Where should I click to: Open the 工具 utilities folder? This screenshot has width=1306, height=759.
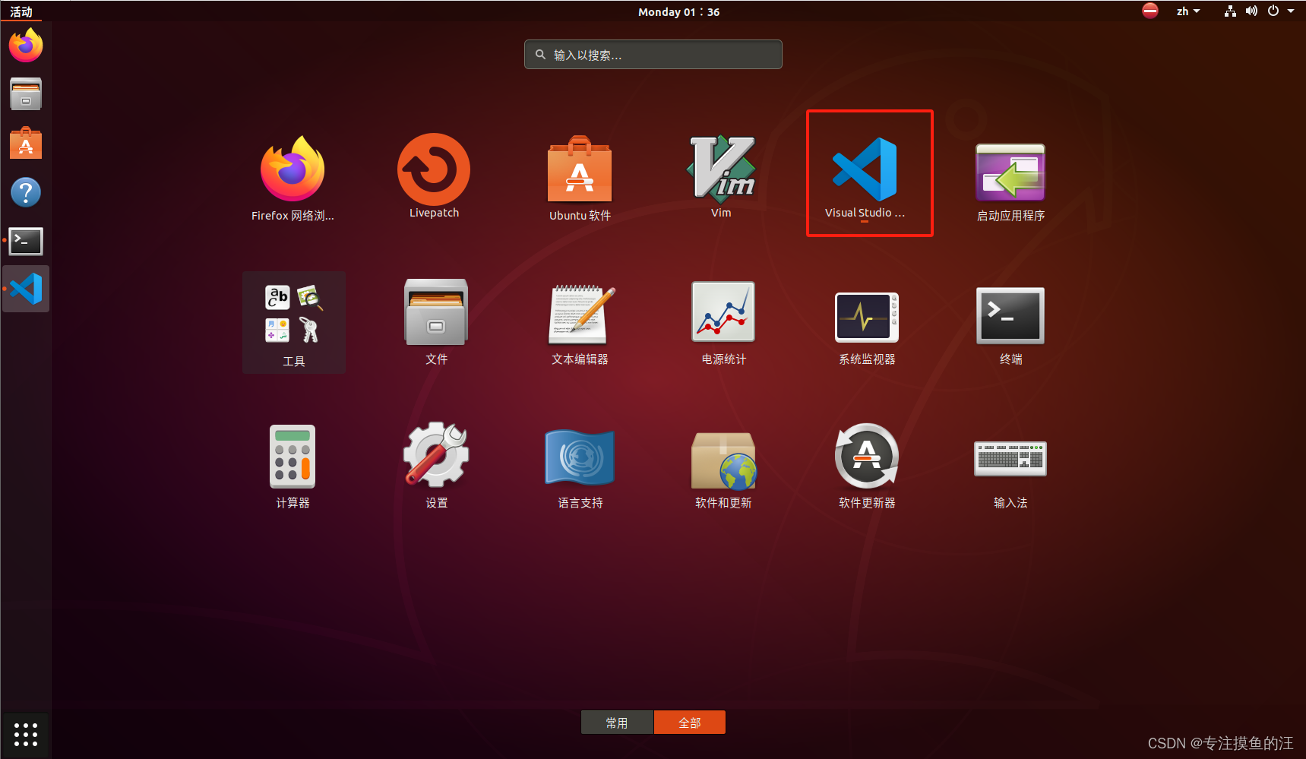coord(294,322)
